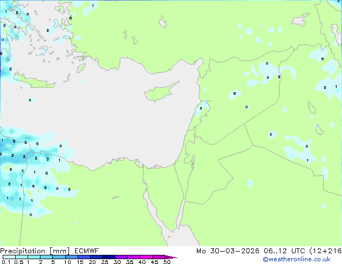Click the Precipitation [mm] title label
This screenshot has height=264, width=342.
pyautogui.click(x=35, y=251)
